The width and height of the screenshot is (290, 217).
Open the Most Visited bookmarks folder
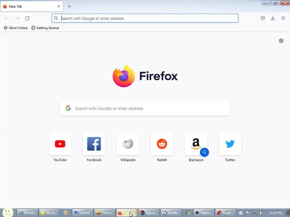16,28
